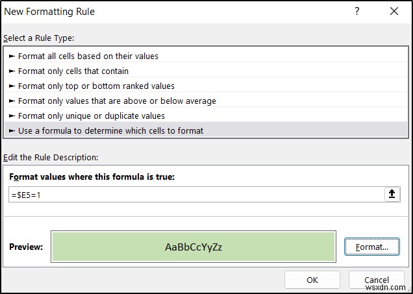Screen dimensions: 413x294
Task: Select 'Format all cells based on their values'
Action: [x=88, y=56]
